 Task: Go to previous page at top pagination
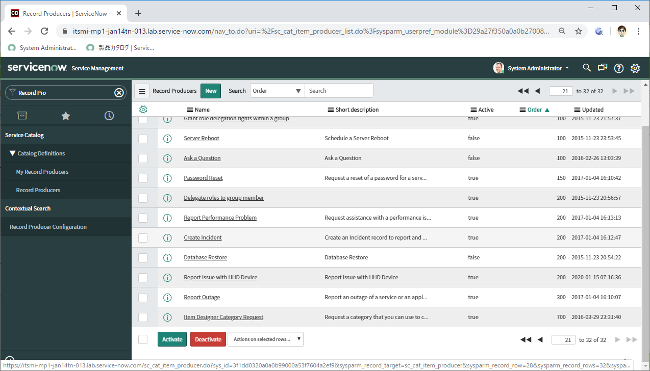point(537,91)
